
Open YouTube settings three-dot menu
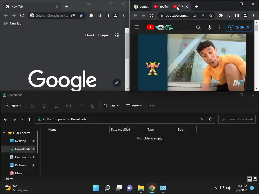coord(220,27)
